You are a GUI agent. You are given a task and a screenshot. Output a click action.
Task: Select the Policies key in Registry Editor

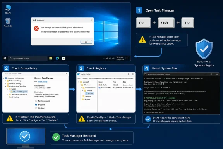(88, 90)
